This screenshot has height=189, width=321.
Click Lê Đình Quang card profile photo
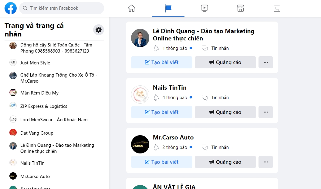(140, 38)
